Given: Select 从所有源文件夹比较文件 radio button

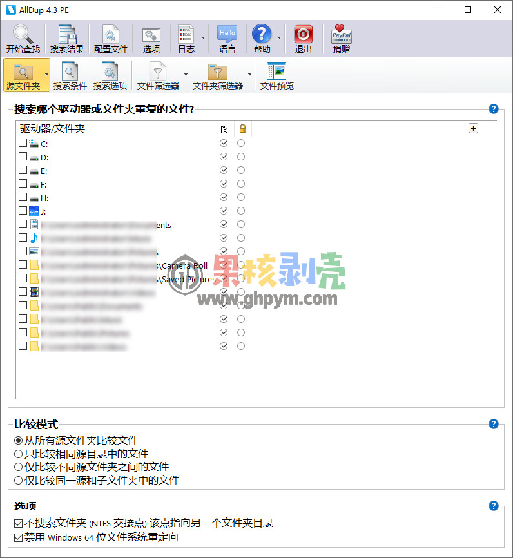Looking at the screenshot, I should (x=18, y=441).
